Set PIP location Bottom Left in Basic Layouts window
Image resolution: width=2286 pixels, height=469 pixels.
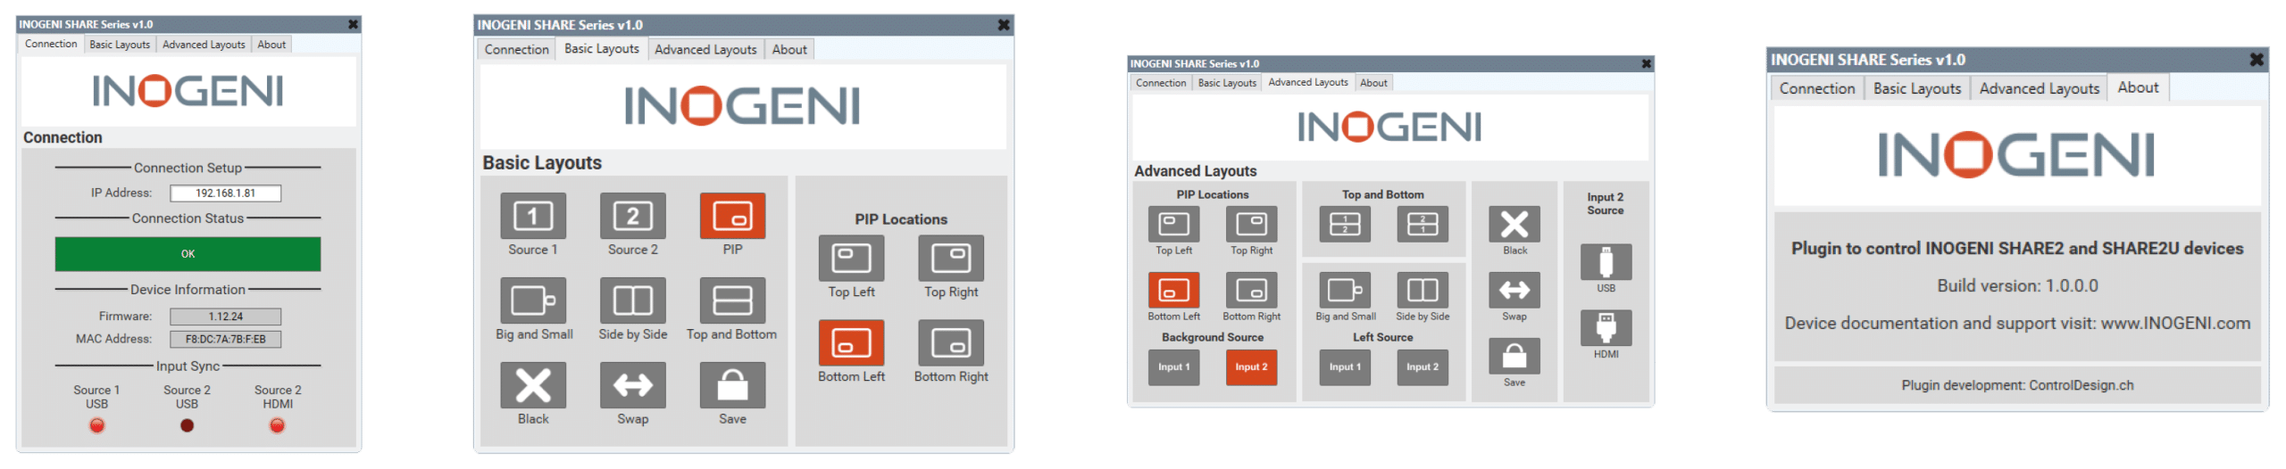[851, 343]
